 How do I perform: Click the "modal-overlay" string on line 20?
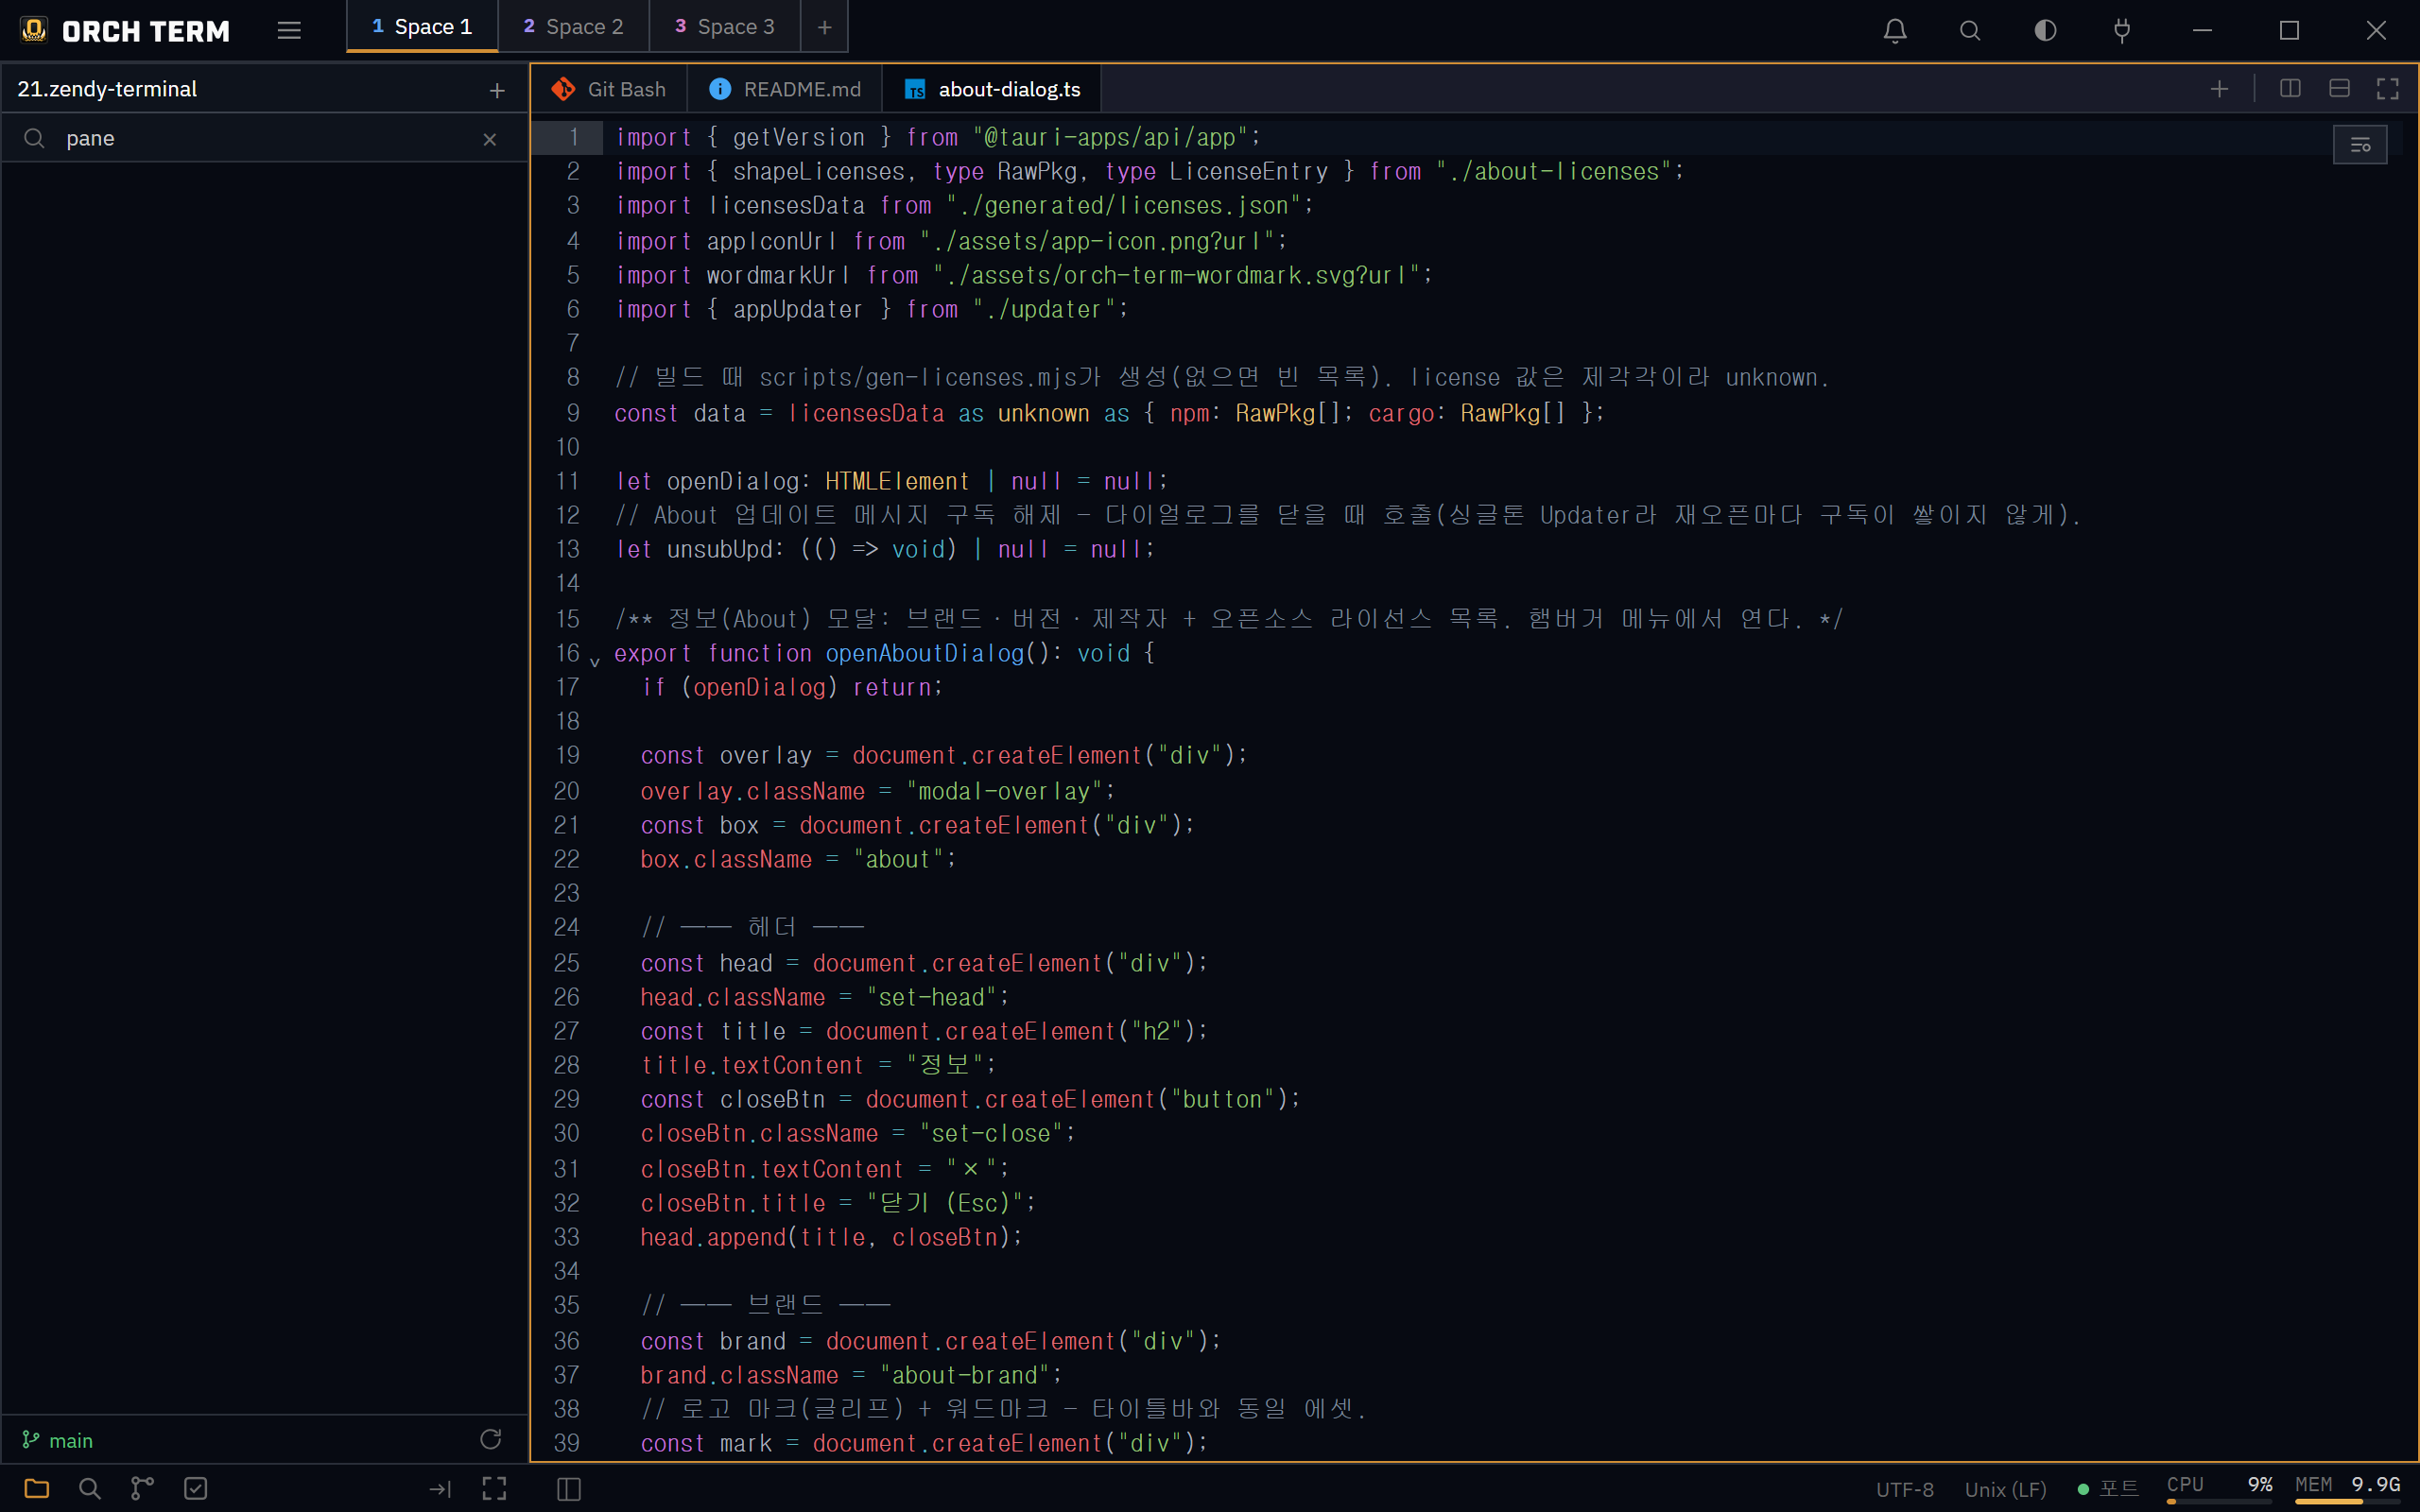tap(1004, 791)
